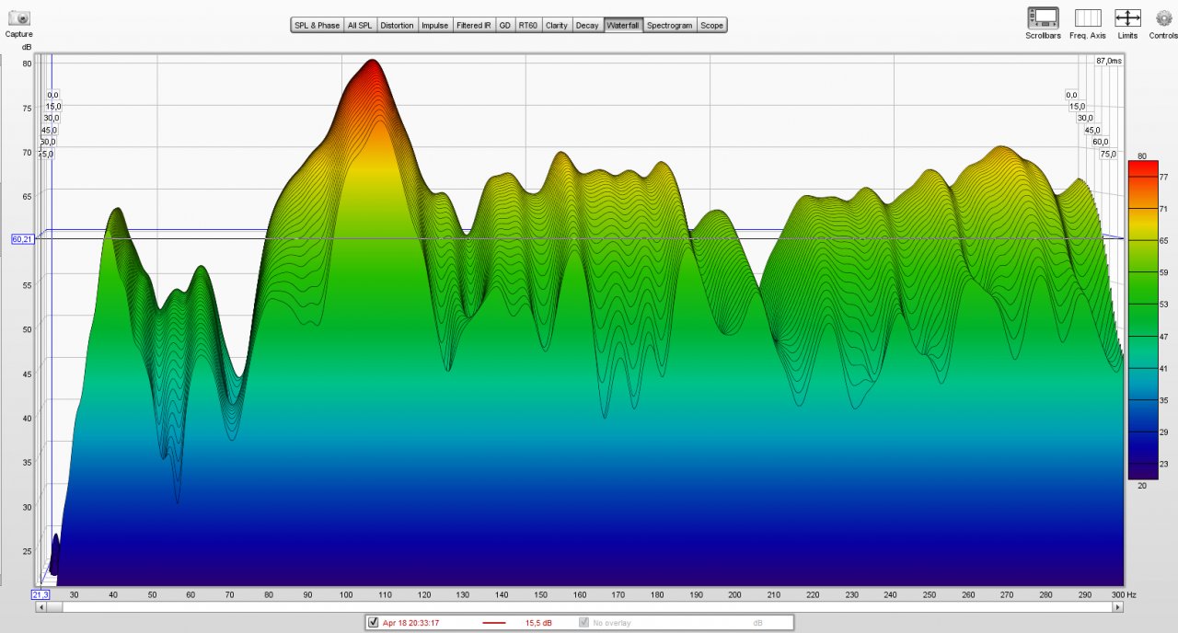
Task: Toggle the Scrollbars icon
Action: click(1043, 17)
